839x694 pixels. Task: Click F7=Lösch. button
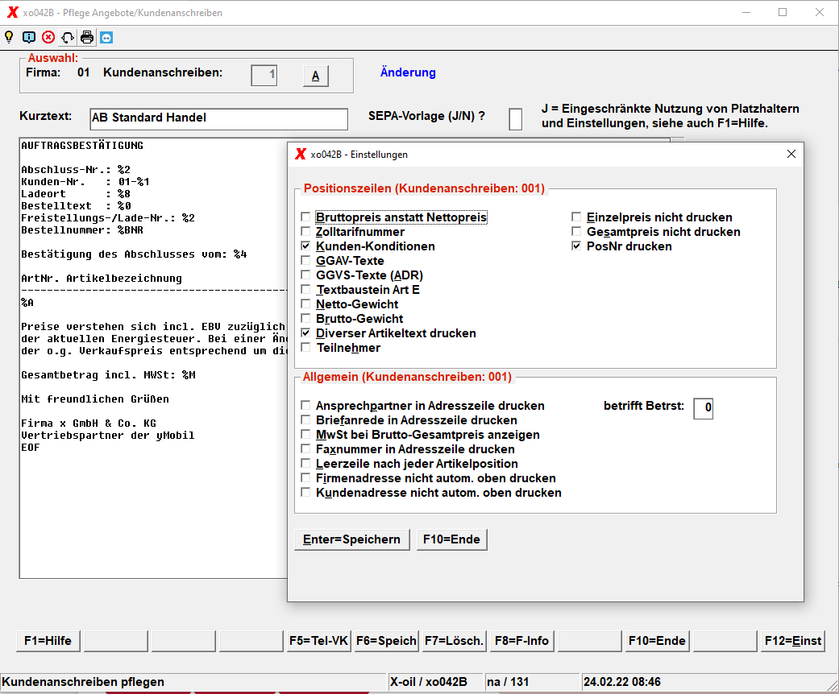pyautogui.click(x=455, y=641)
